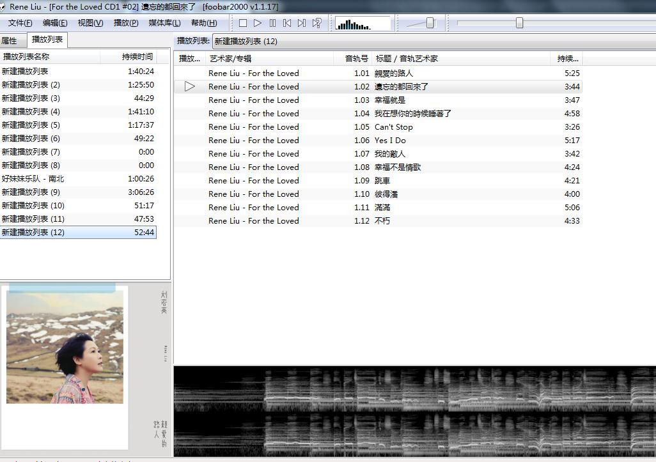Select playlist 新建播放列表 (5)
This screenshot has width=656, height=462.
coord(78,125)
